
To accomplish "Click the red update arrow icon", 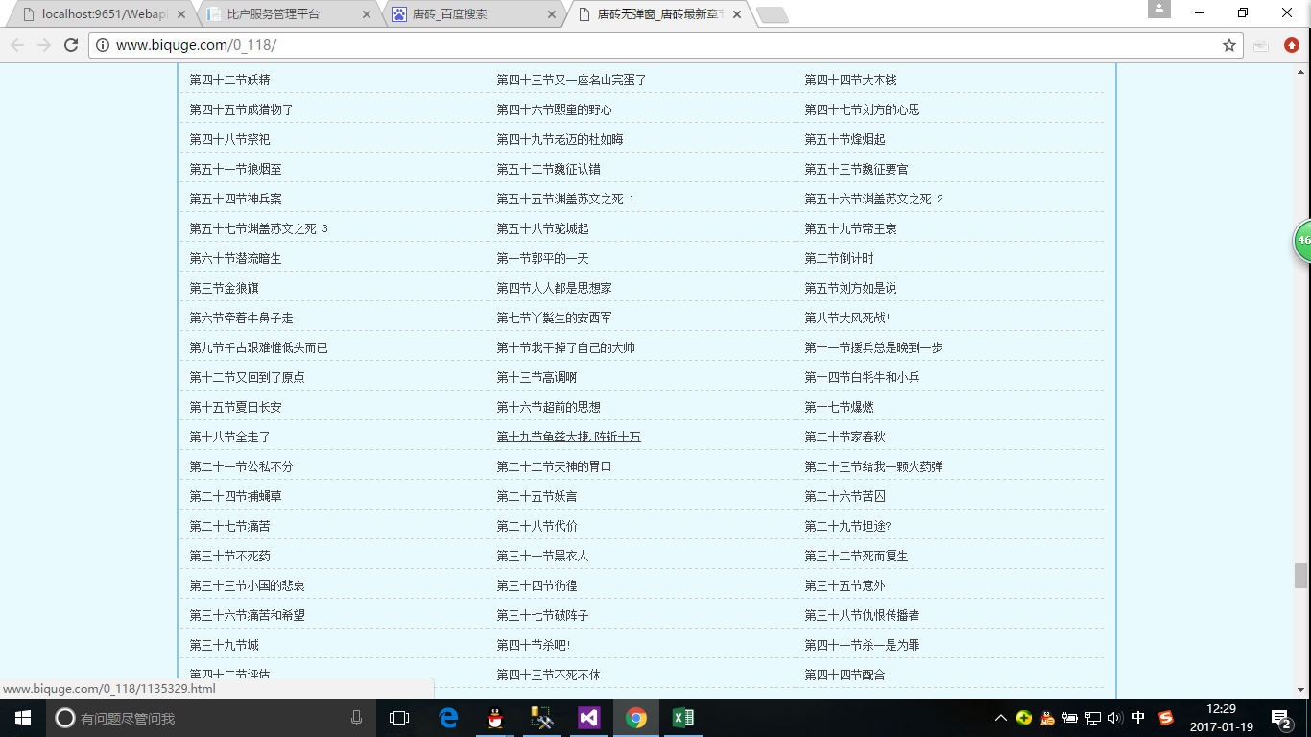I will click(x=1292, y=45).
